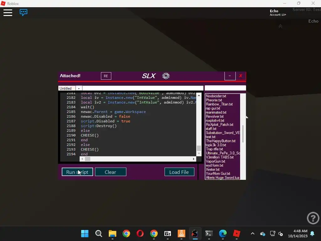Open muted volume tray icon

(281, 233)
